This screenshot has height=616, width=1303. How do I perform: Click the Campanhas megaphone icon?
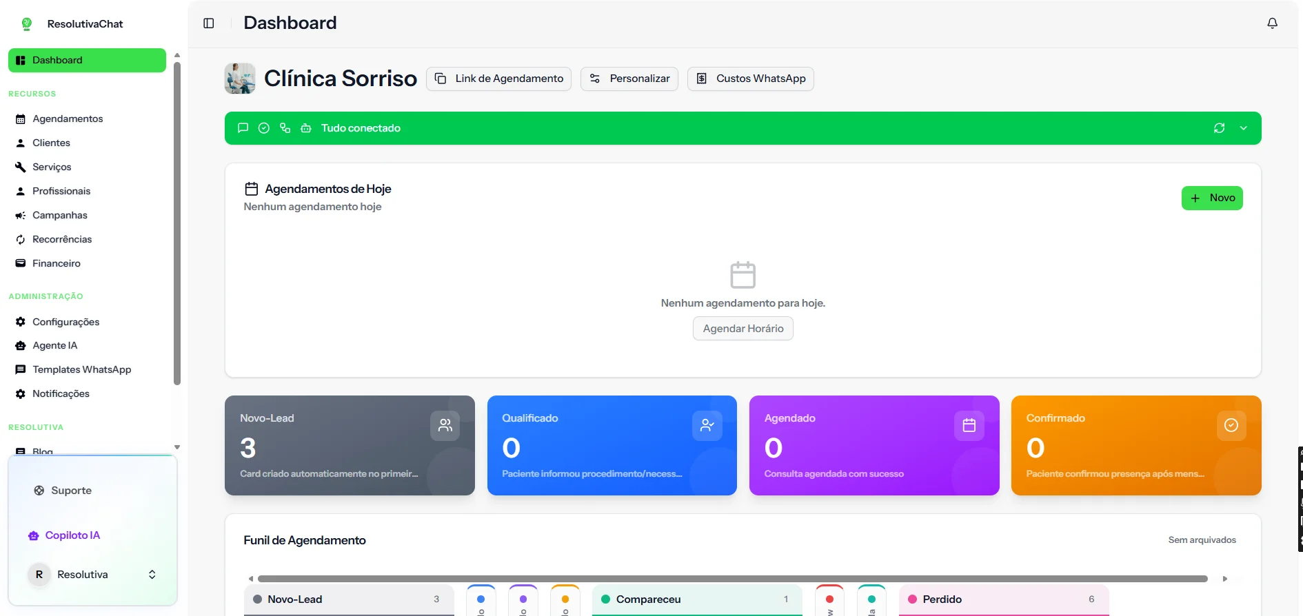tap(21, 215)
